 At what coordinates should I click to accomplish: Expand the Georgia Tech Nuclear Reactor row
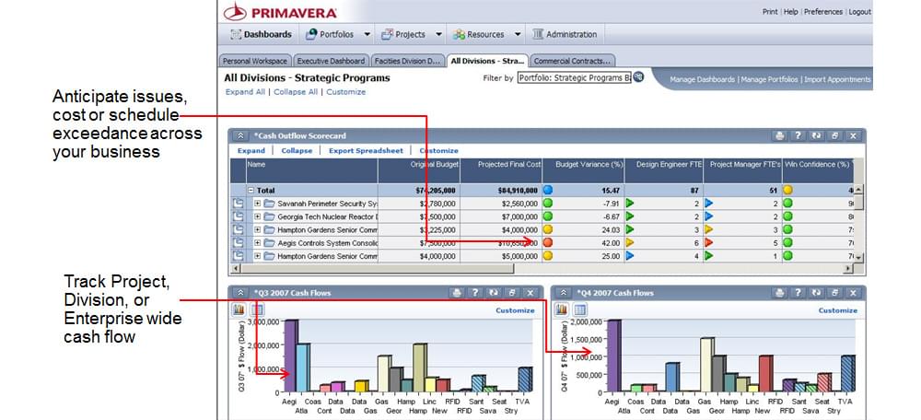pos(257,216)
